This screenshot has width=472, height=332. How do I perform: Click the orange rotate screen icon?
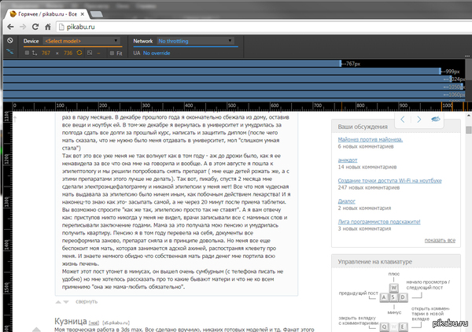79,53
